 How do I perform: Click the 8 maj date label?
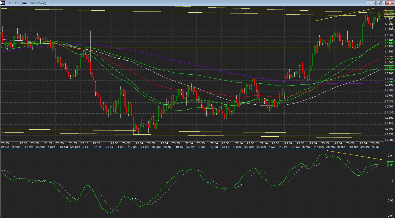point(306,147)
